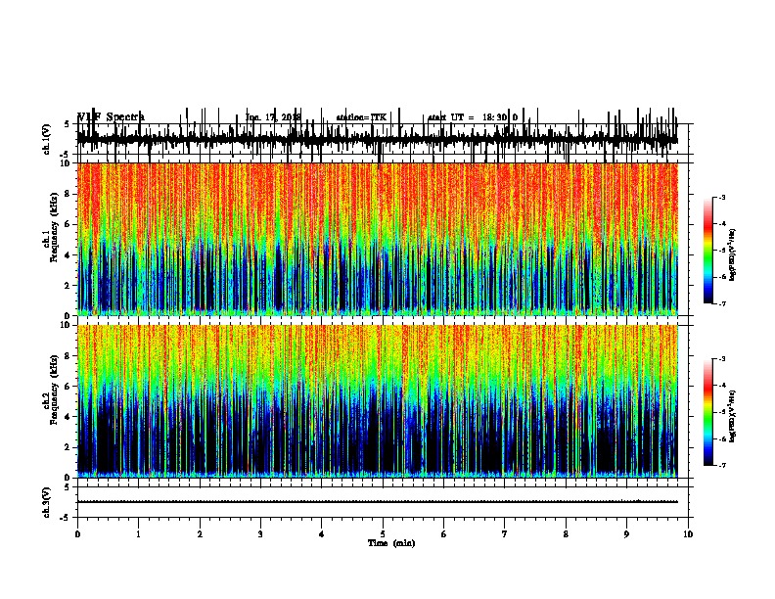
Task: Click the ch.2 frequency tick label '4'
Action: pyautogui.click(x=68, y=417)
